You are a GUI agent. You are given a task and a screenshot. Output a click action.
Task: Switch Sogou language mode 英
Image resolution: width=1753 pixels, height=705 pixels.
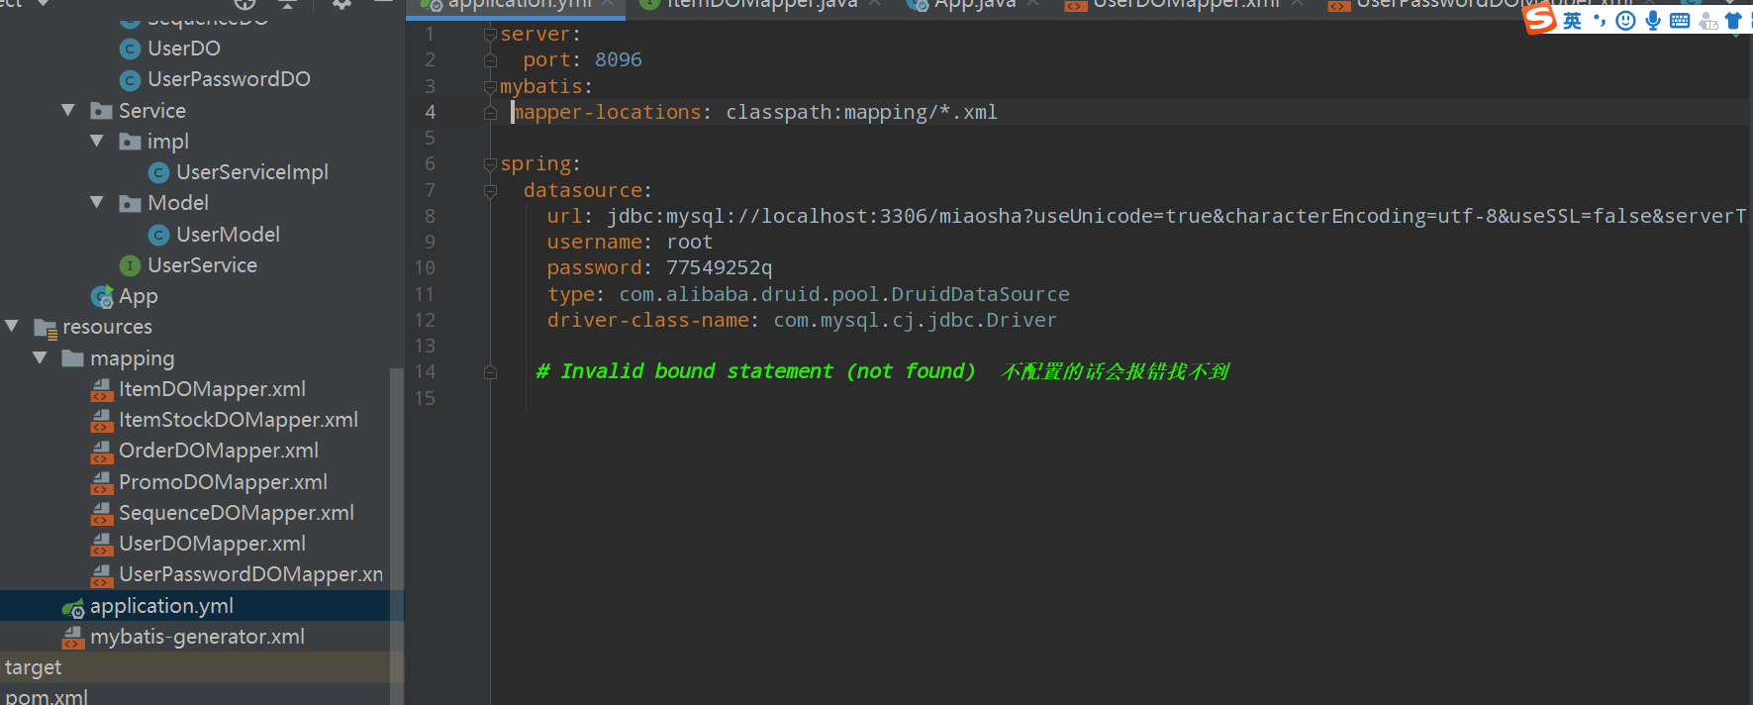1572,21
